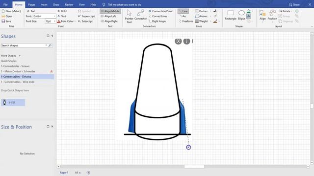314x176 pixels.
Task: Save the current drawing
Action: pos(6,21)
